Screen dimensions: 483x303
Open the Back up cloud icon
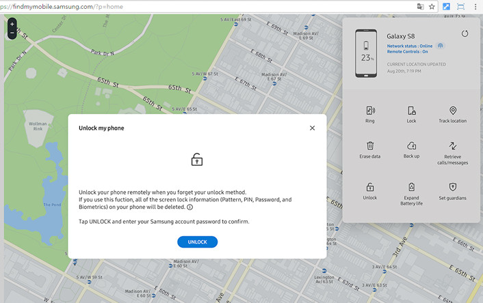point(412,145)
